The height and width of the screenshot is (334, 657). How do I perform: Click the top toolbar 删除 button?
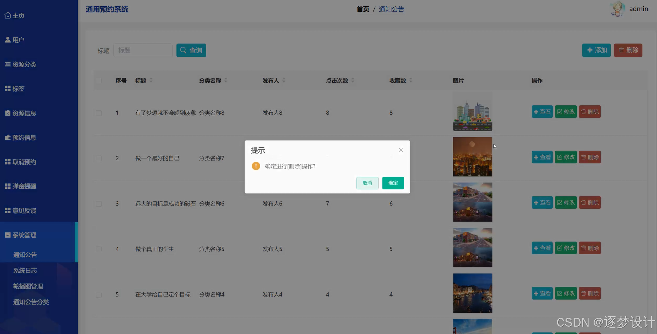628,50
